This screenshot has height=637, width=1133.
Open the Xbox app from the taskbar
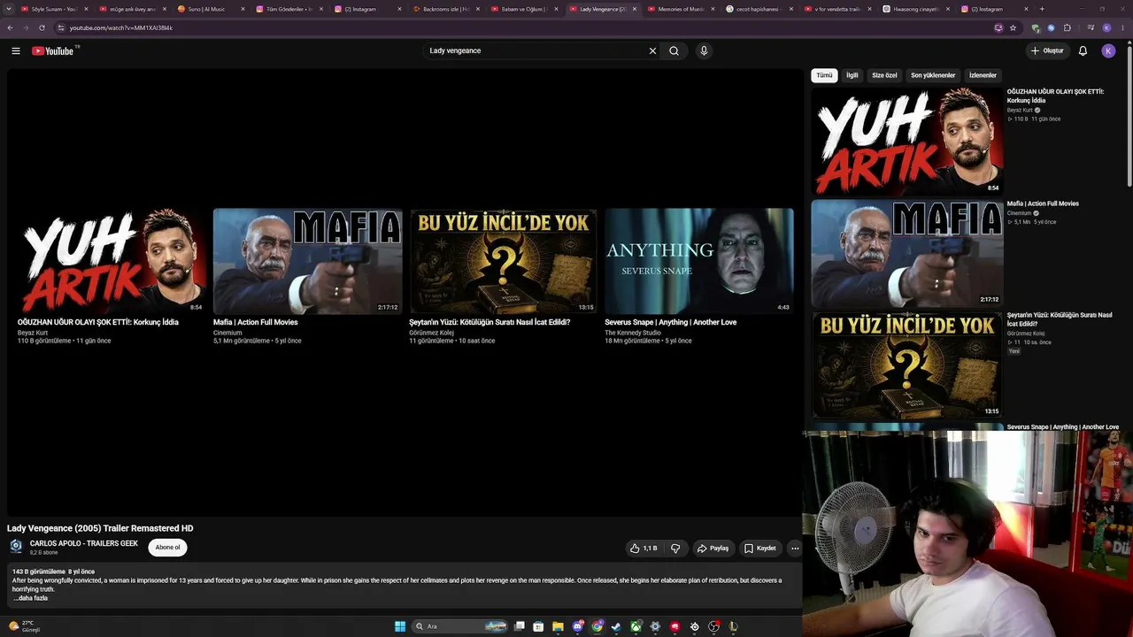pyautogui.click(x=636, y=626)
